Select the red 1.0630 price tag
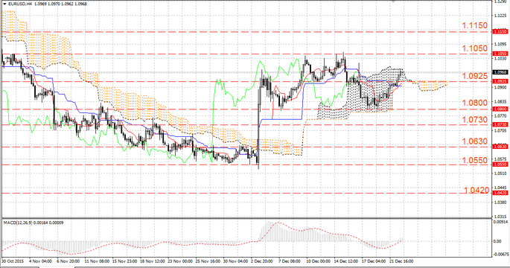The image size is (510, 268). (x=500, y=147)
